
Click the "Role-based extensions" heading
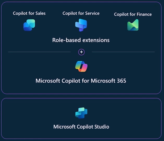click(81, 40)
